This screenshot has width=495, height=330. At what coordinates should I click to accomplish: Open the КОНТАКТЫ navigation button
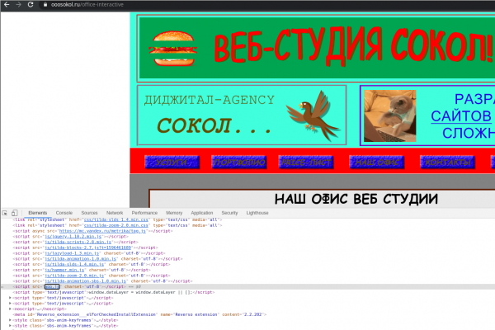point(446,162)
